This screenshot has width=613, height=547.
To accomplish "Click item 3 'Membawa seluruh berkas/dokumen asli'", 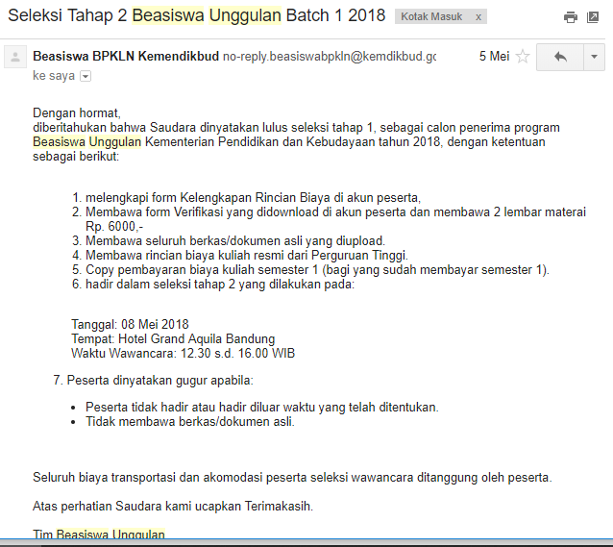I will [x=235, y=241].
